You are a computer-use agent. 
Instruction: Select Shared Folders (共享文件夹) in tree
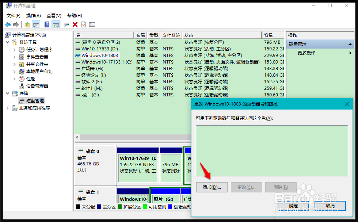tap(37, 64)
